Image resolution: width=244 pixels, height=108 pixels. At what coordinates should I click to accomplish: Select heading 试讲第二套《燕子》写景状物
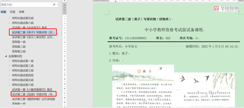point(33,32)
